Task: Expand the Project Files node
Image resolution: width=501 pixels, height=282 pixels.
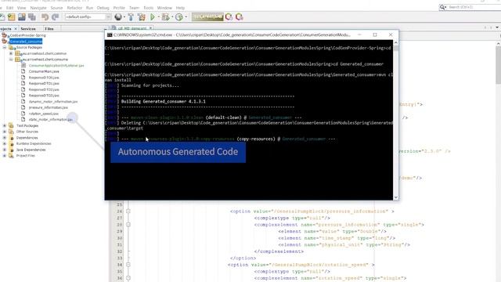Action: tap(5, 156)
